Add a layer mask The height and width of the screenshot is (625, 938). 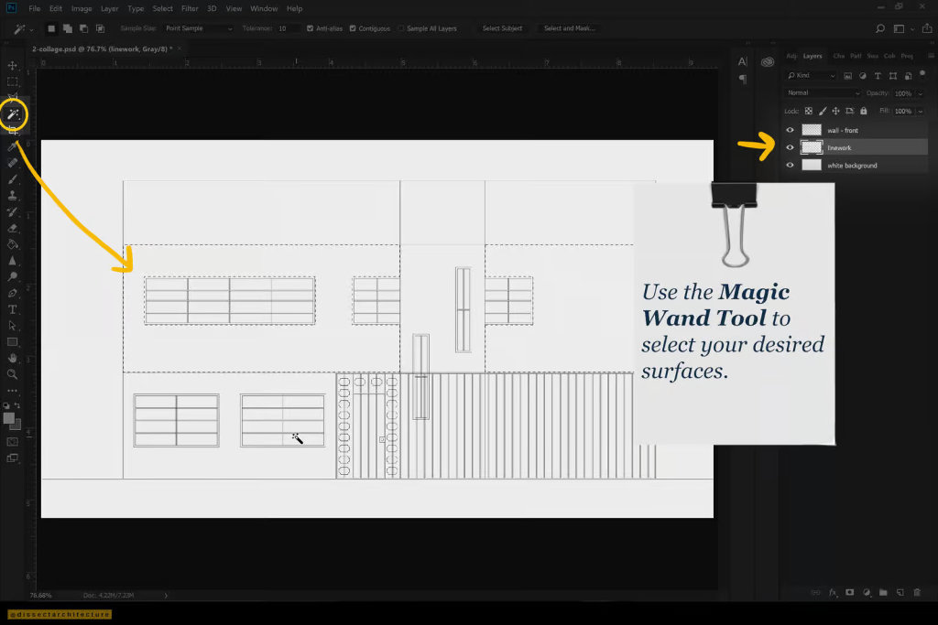tap(849, 592)
